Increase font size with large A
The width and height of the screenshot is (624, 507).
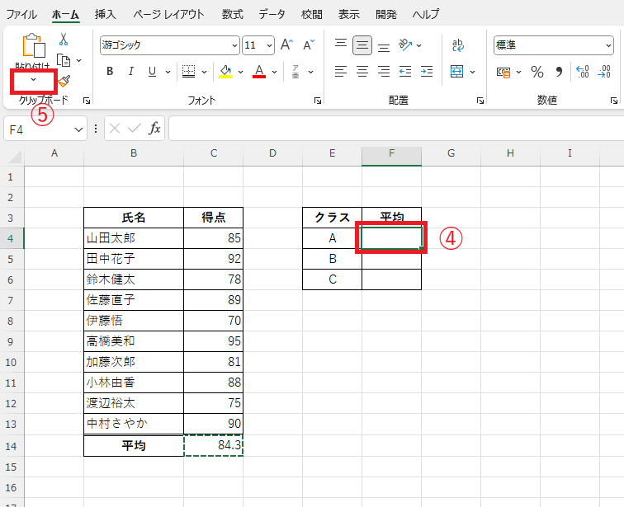pyautogui.click(x=286, y=45)
